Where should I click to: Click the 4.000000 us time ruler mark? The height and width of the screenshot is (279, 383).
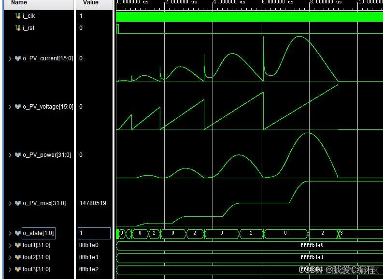click(x=229, y=2)
